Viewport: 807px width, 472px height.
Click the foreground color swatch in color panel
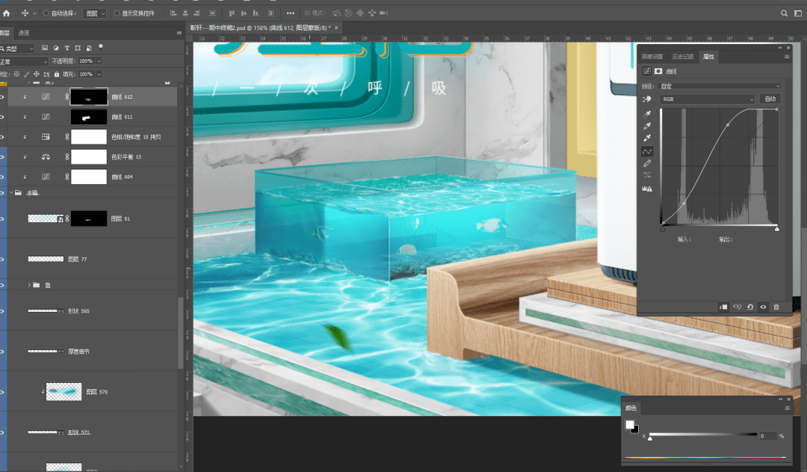[x=629, y=425]
